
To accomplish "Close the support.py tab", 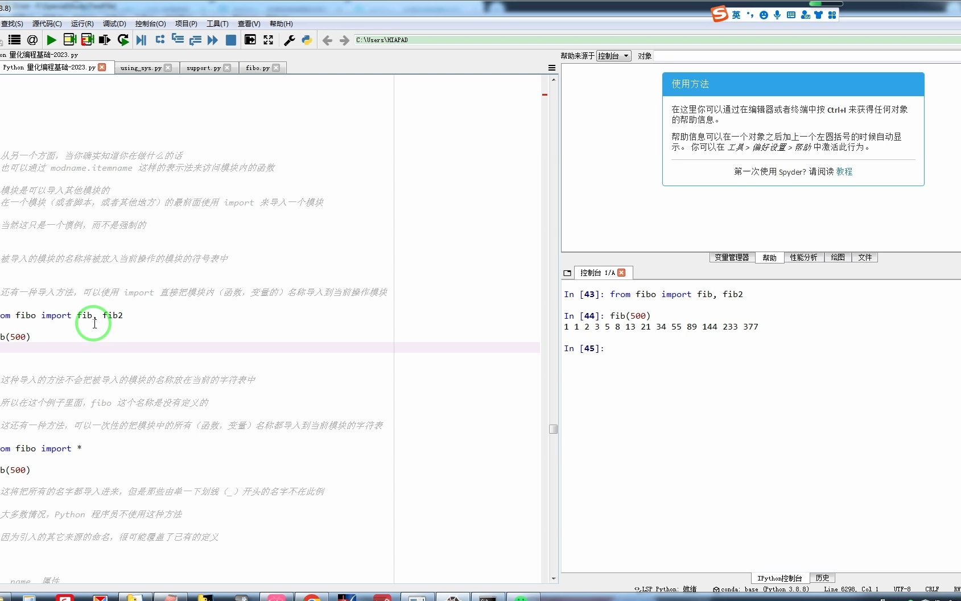I will (227, 68).
